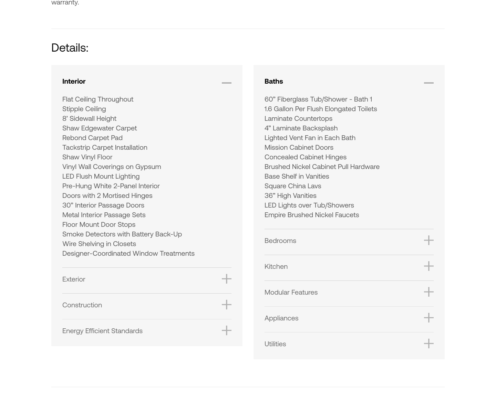
Task: Click the plus icon beside Modular Features
Action: [428, 292]
